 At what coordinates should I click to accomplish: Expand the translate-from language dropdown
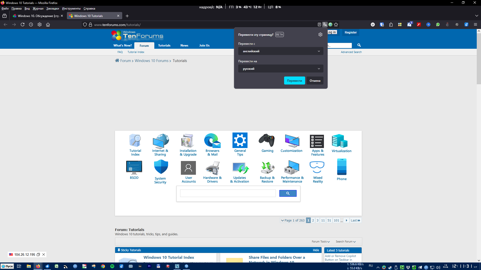(x=281, y=51)
